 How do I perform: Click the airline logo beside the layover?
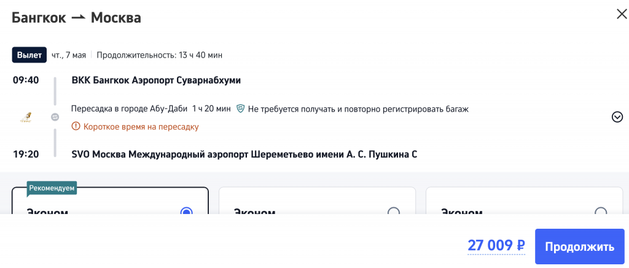[x=26, y=117]
